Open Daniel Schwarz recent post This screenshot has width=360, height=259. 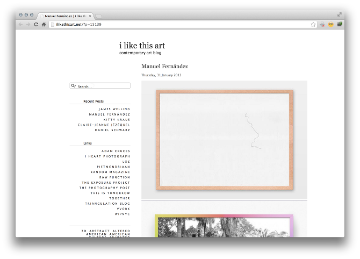click(x=112, y=130)
